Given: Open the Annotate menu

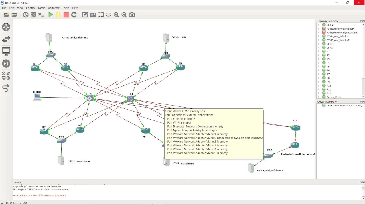Looking at the screenshot, I should pos(54,8).
